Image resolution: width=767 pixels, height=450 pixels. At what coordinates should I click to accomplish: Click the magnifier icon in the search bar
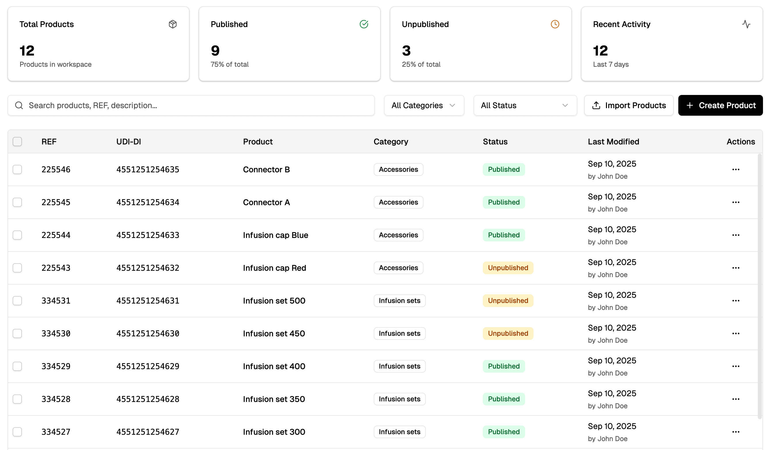coord(19,105)
